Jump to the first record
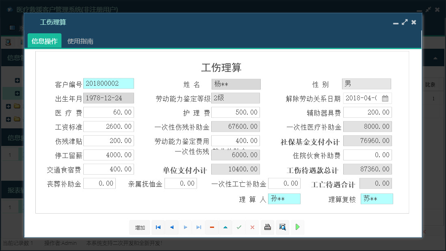Viewport: 446px width, 251px height. click(x=158, y=227)
